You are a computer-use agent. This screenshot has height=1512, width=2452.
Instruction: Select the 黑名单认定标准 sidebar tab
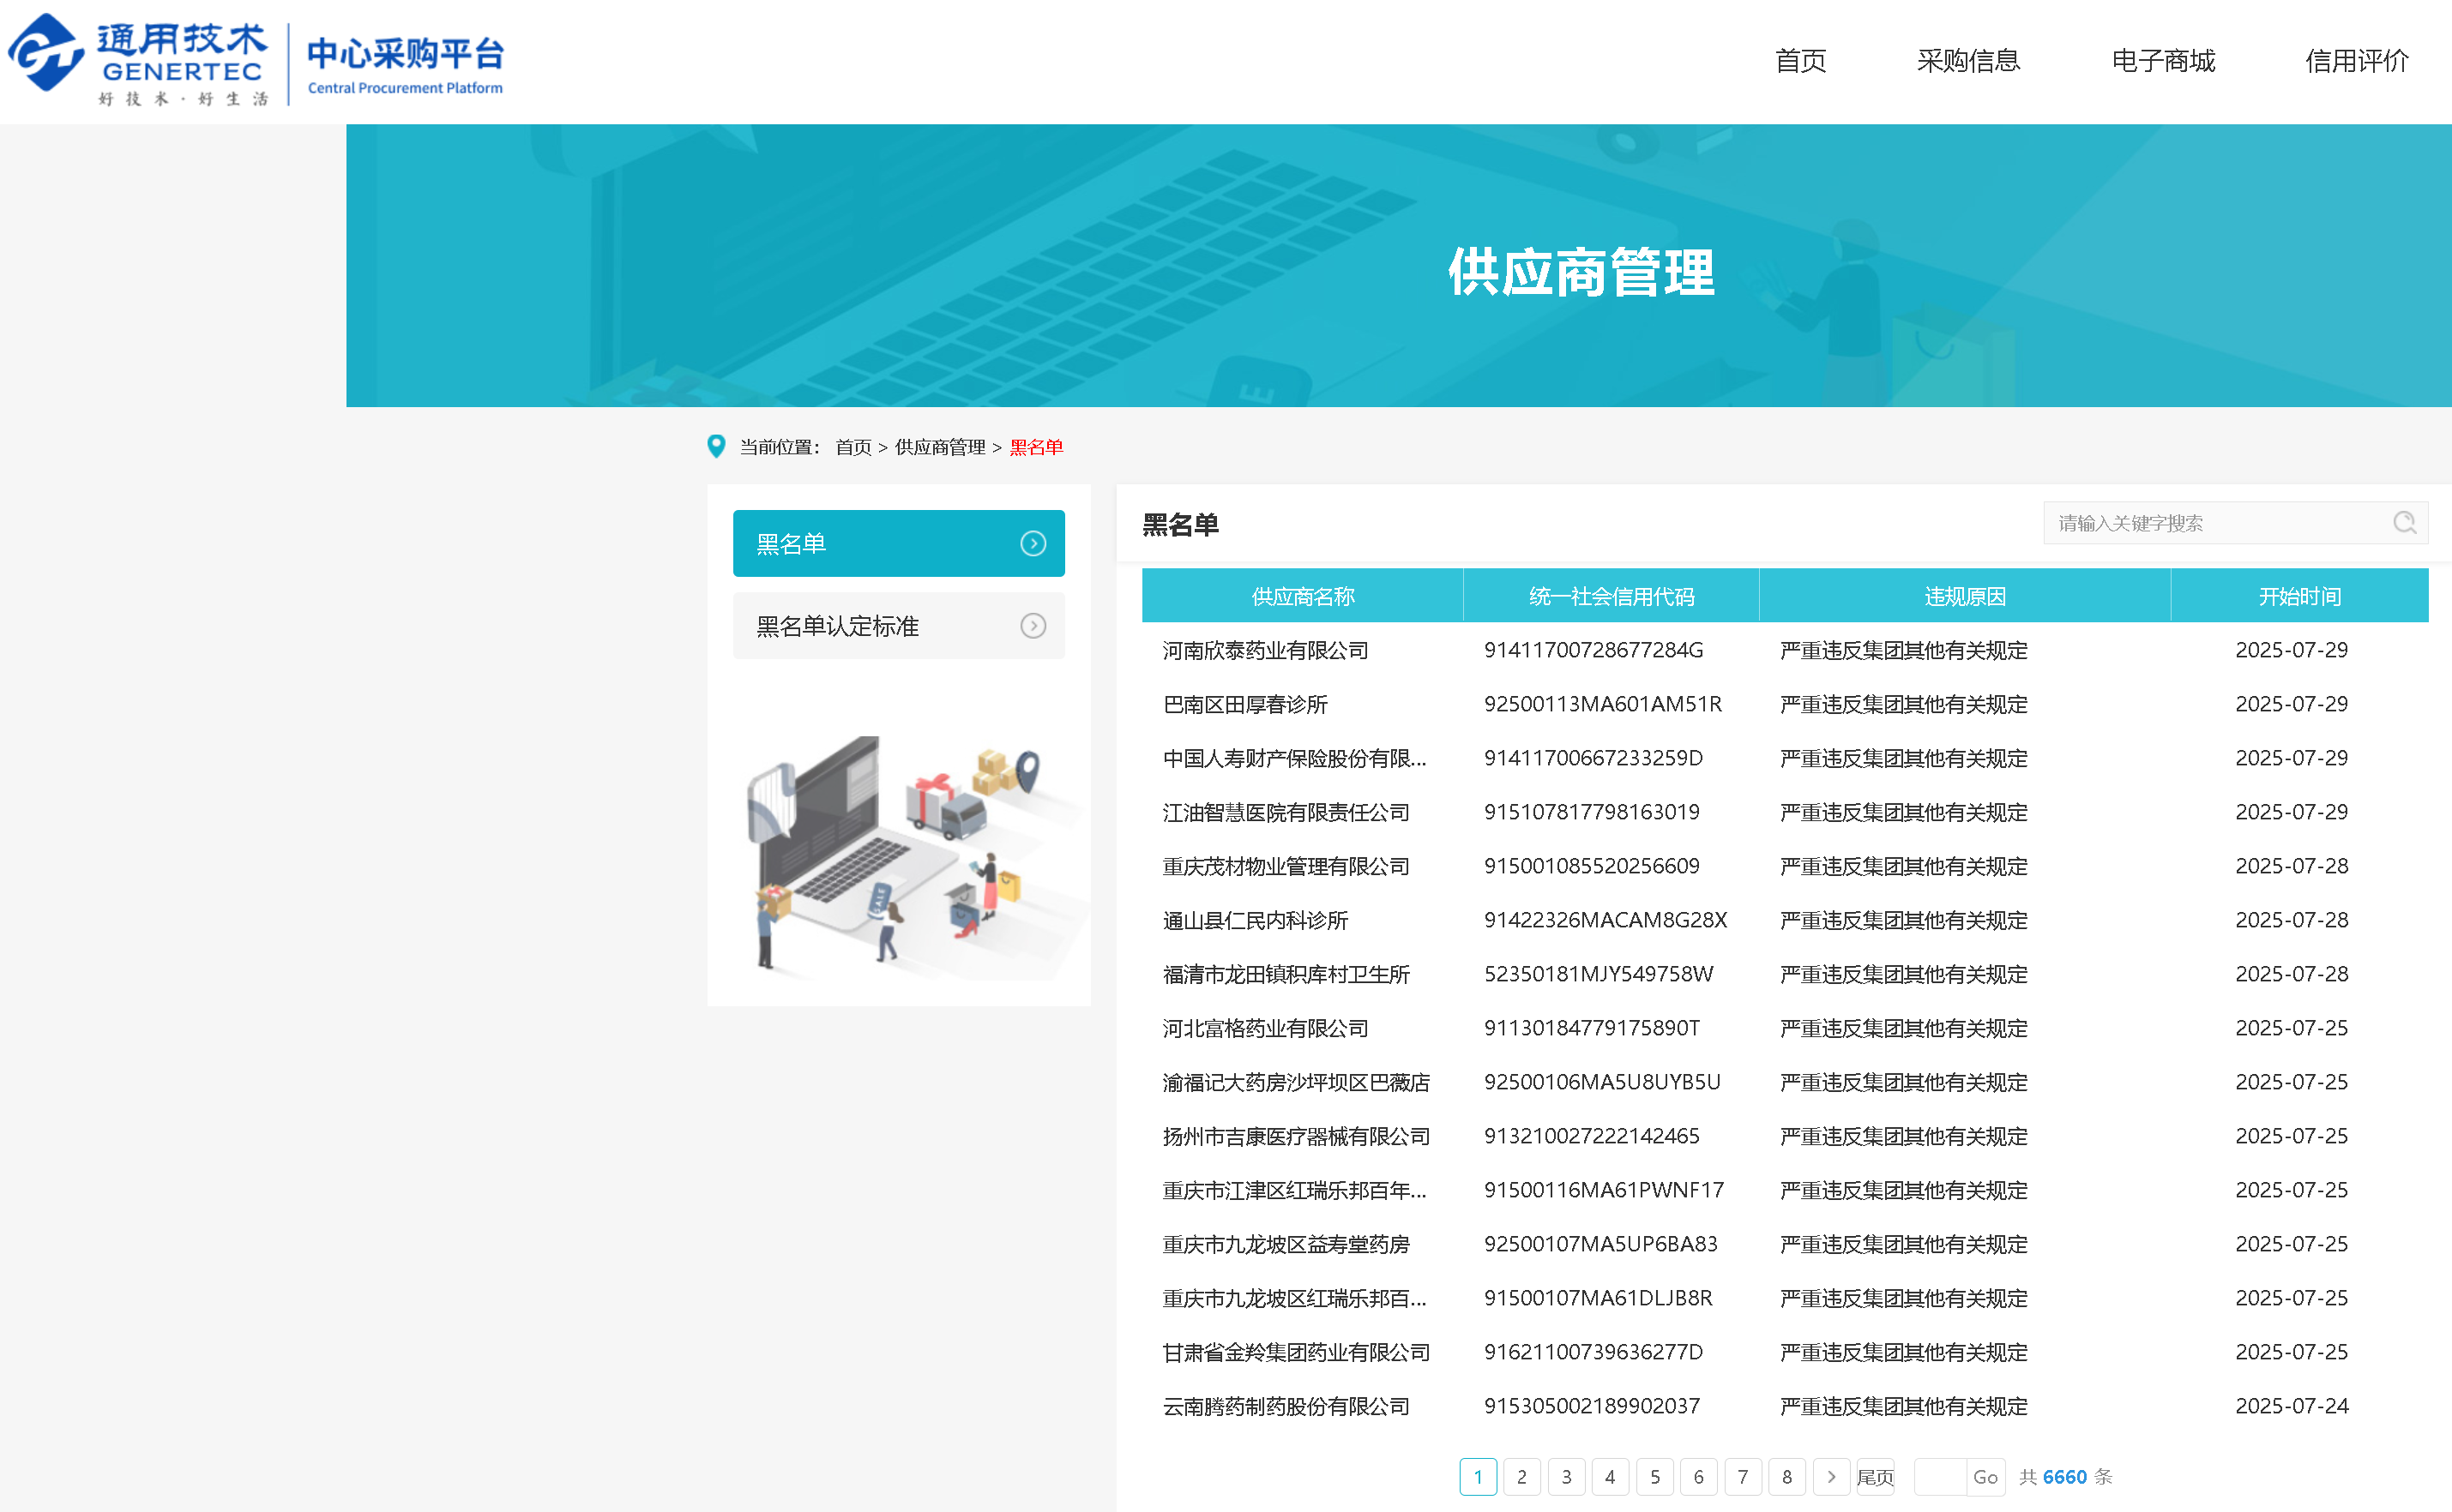point(898,626)
